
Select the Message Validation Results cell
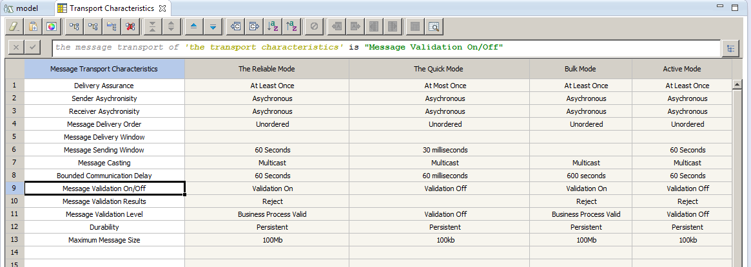104,201
